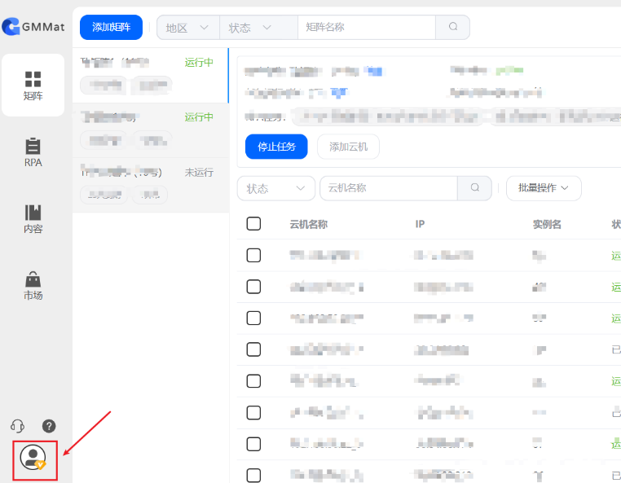621x483 pixels.
Task: Click 添加云机 button
Action: tap(349, 147)
